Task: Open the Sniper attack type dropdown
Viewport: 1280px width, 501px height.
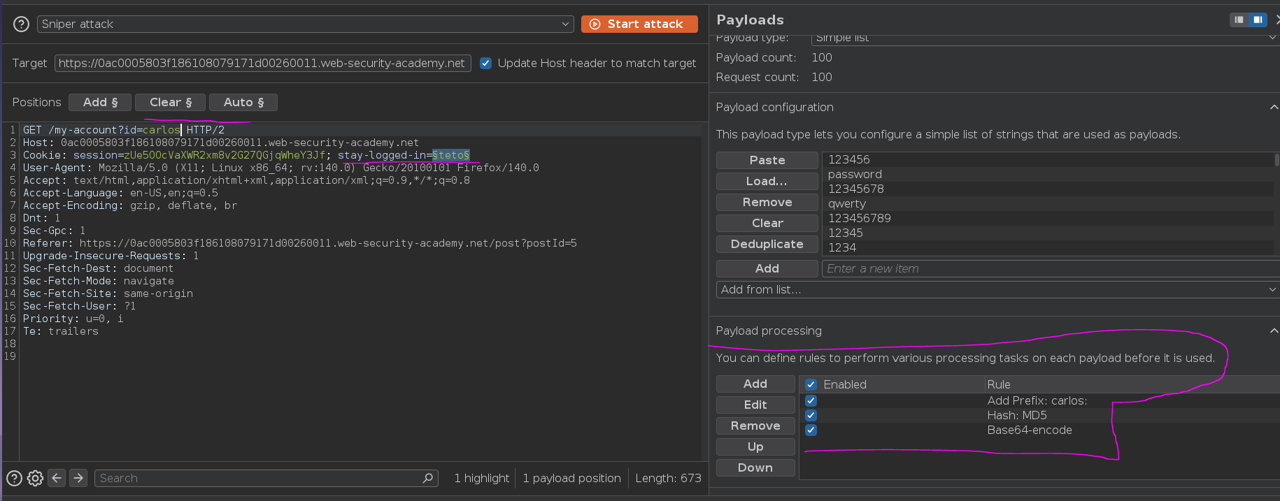Action: 305,24
